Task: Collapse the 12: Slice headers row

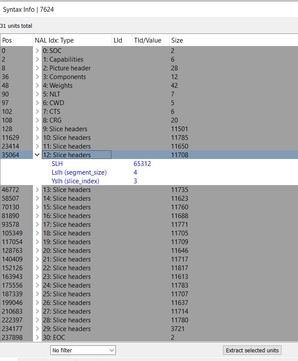Action: click(x=37, y=155)
